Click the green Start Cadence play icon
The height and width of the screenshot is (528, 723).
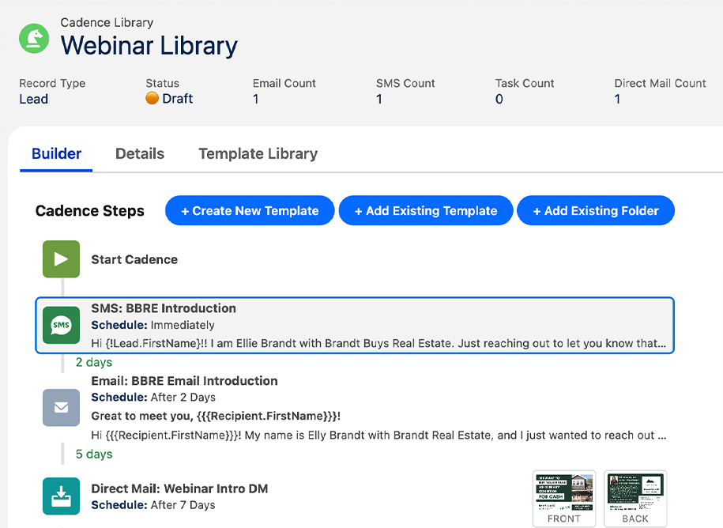coord(61,259)
